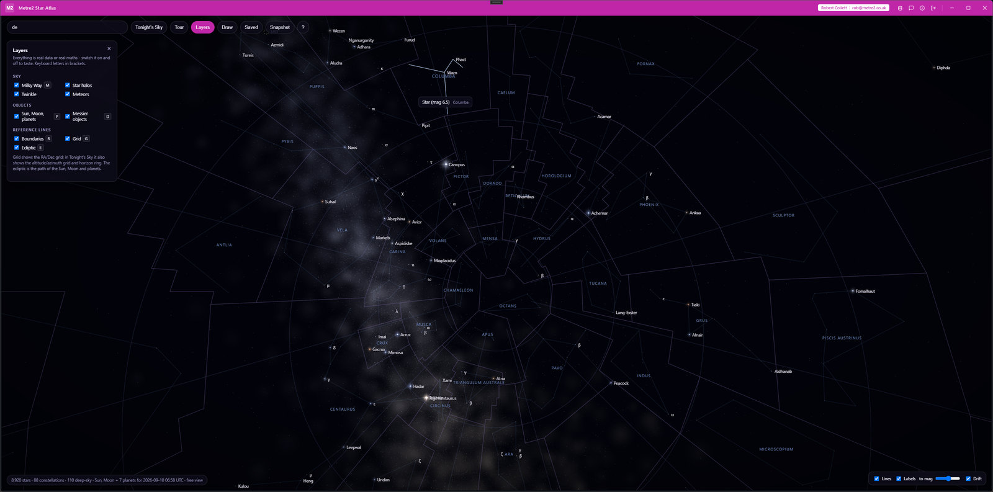The image size is (993, 492).
Task: Select the Fomalhaut star label
Action: (x=865, y=291)
